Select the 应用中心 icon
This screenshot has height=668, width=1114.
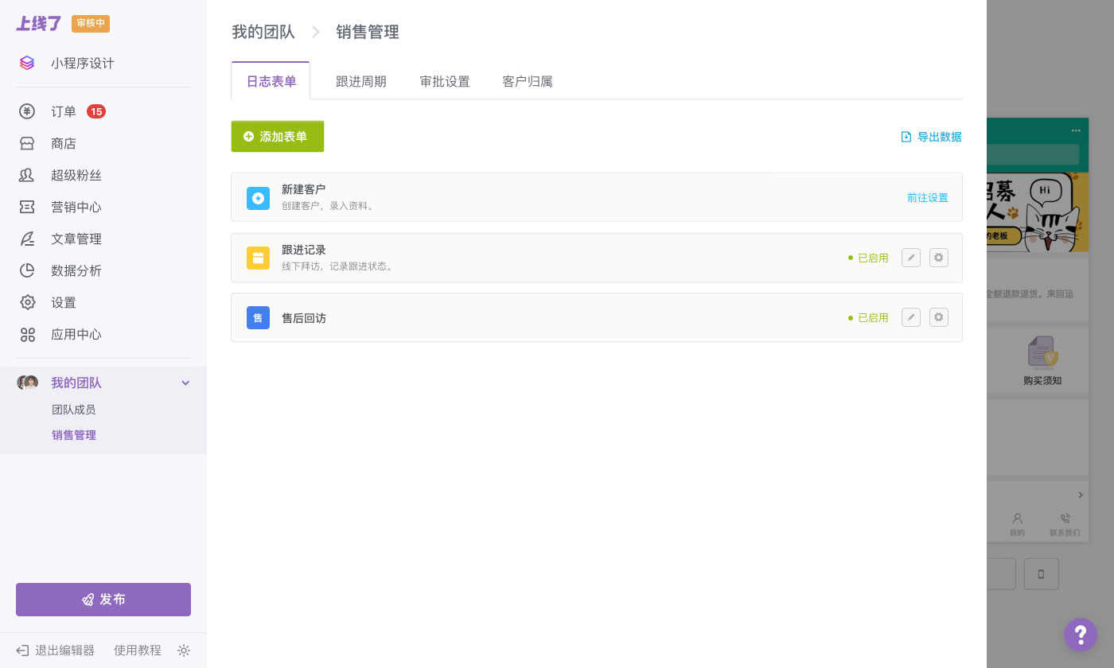click(x=28, y=334)
